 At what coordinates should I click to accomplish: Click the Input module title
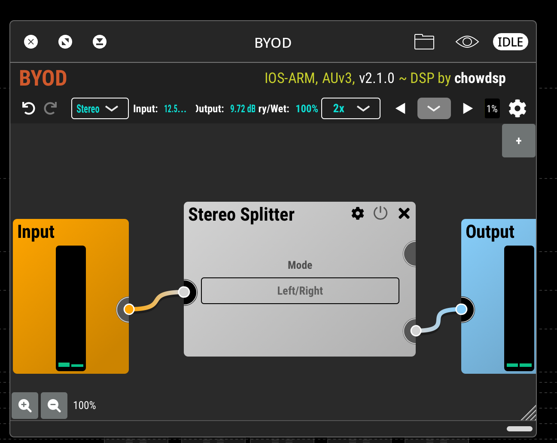point(36,232)
